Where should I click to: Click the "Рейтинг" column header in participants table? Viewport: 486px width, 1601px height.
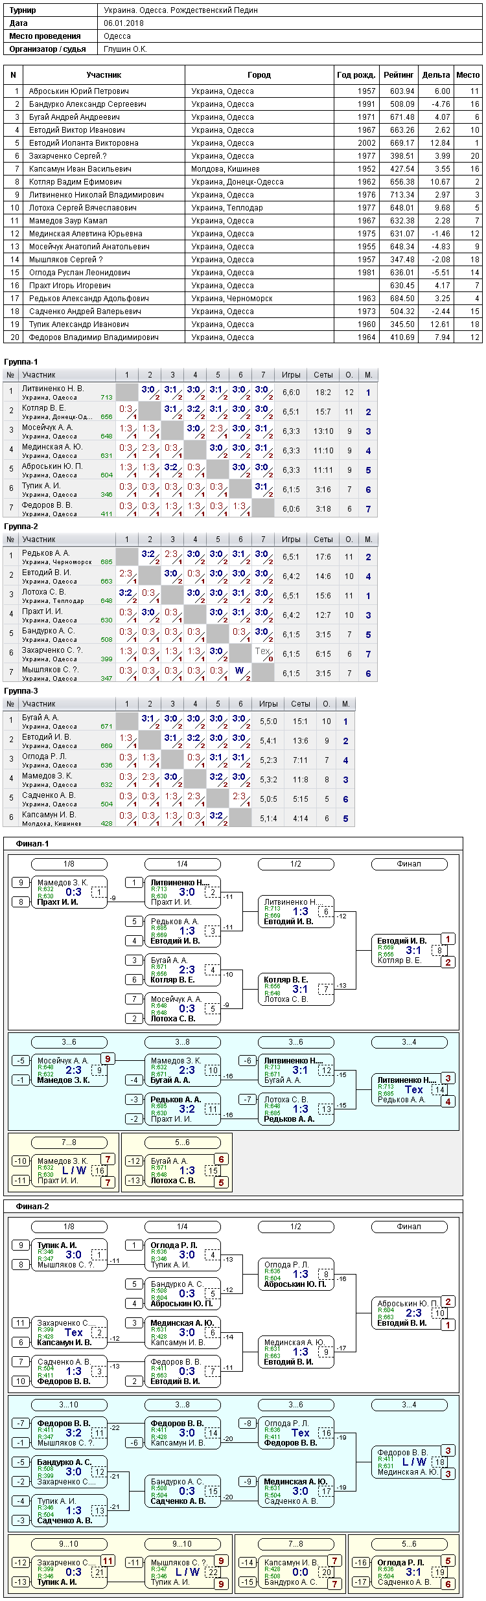(x=399, y=75)
